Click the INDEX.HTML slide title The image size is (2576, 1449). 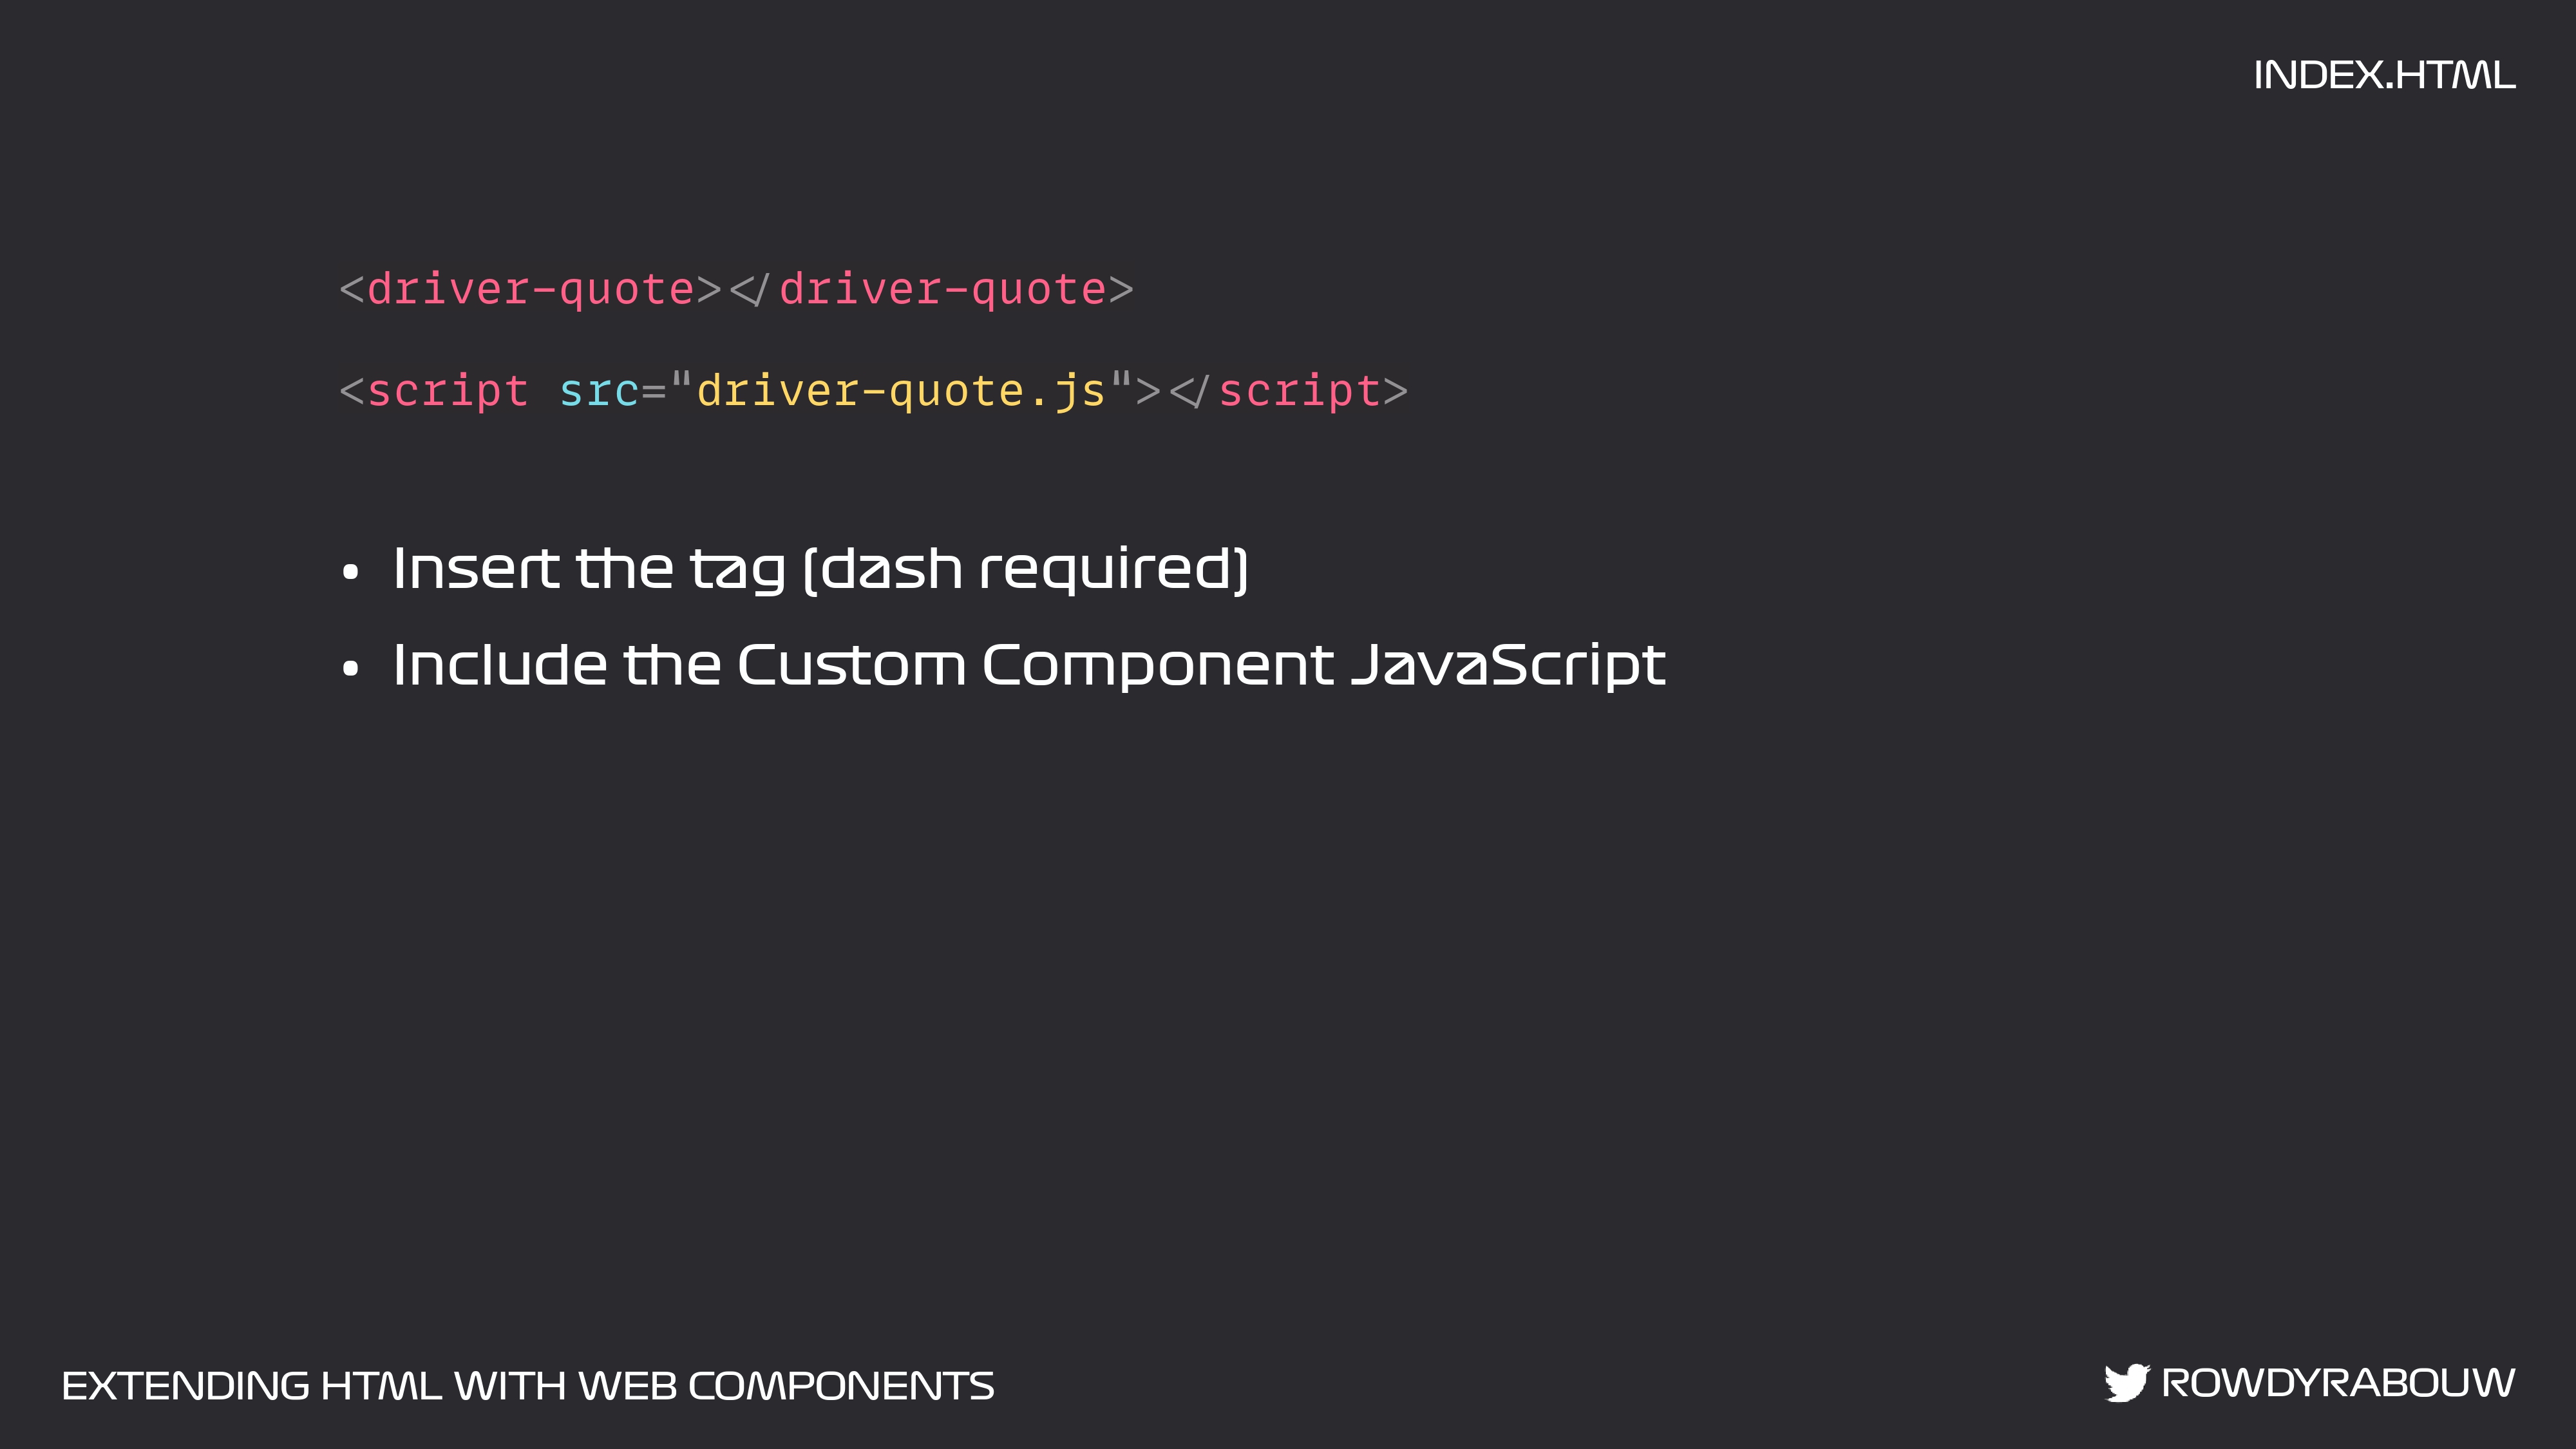click(2384, 76)
